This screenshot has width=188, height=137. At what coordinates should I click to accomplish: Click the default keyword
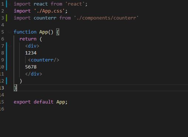[43, 102]
